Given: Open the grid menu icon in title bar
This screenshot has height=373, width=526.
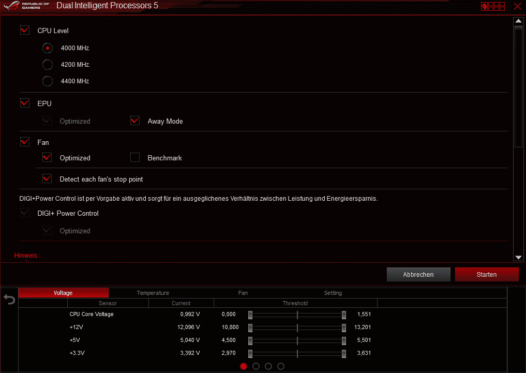Looking at the screenshot, I should tap(493, 6).
